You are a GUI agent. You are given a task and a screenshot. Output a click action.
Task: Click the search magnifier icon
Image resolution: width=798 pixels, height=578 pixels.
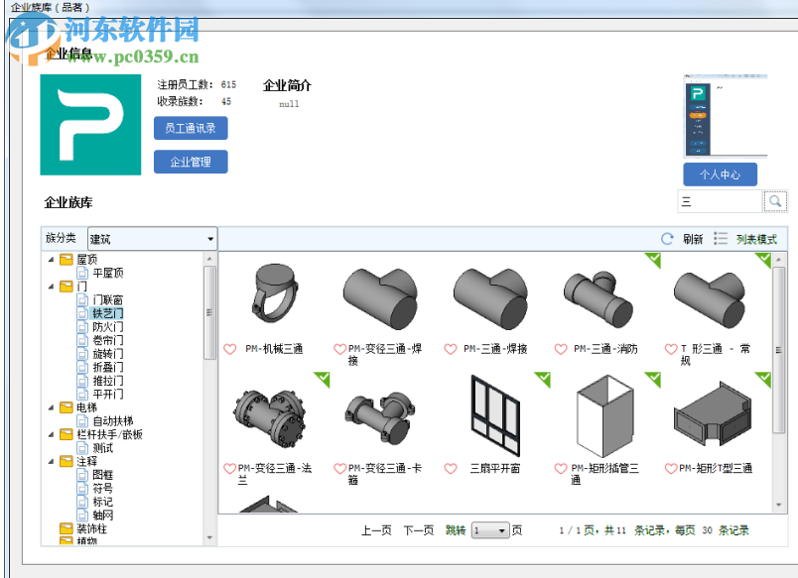coord(775,201)
